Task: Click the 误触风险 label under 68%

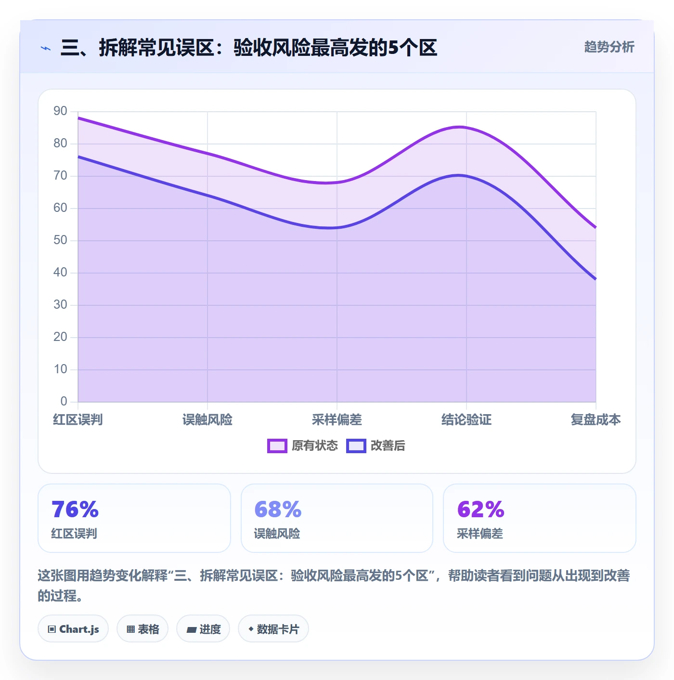Action: 277,534
